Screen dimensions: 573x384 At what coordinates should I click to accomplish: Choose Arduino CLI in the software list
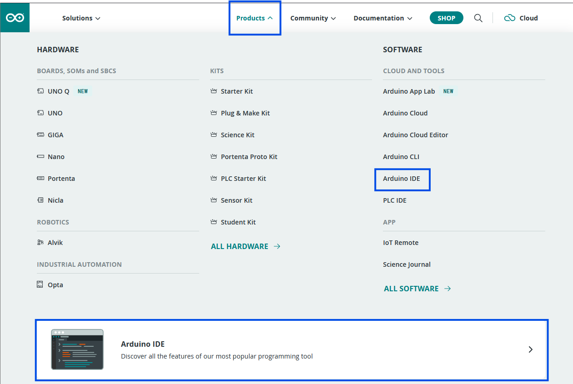[x=401, y=157]
